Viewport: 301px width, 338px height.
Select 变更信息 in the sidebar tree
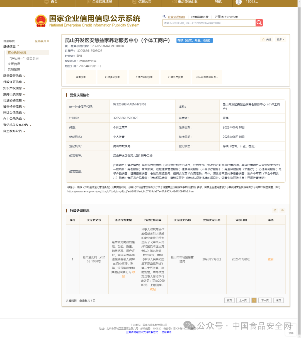click(x=14, y=64)
